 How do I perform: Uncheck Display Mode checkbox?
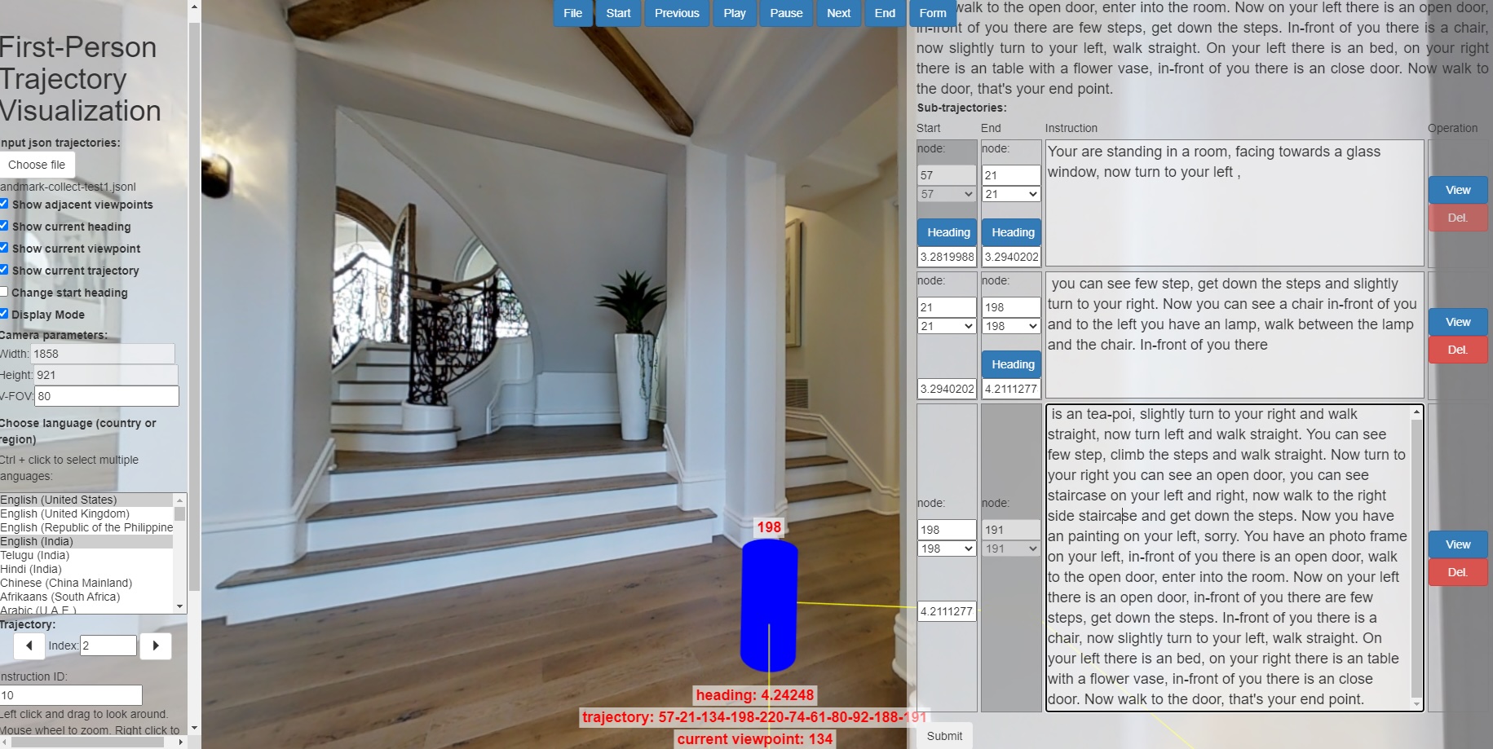click(x=4, y=314)
